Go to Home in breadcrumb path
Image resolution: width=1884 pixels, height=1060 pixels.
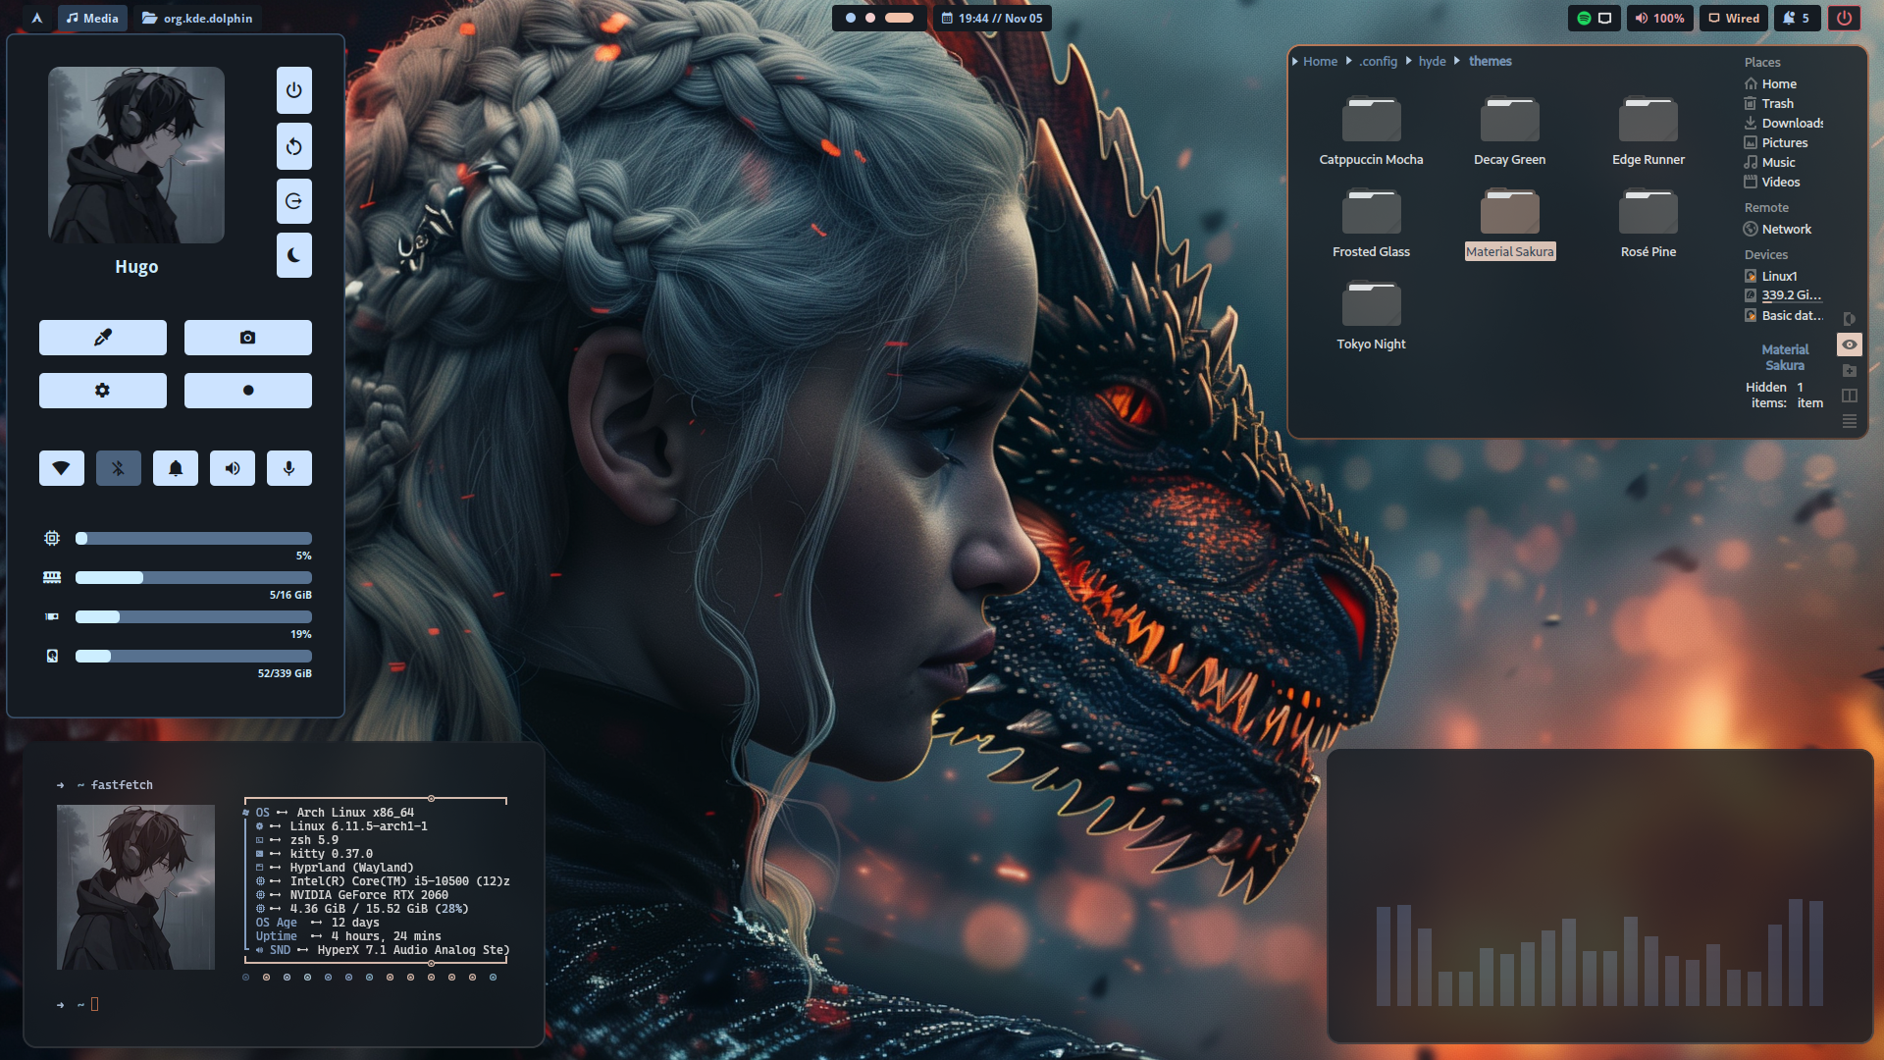1320,61
